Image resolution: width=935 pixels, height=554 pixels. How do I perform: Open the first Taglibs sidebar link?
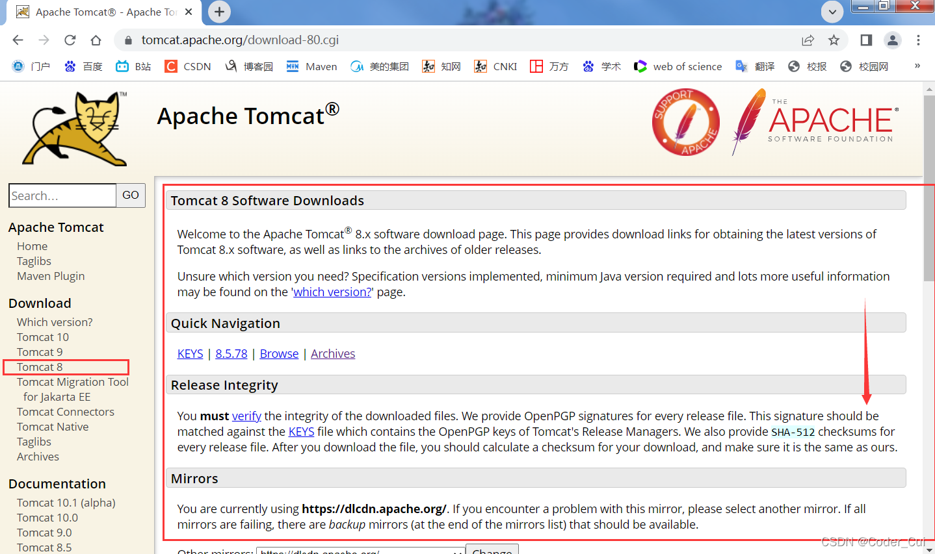34,261
